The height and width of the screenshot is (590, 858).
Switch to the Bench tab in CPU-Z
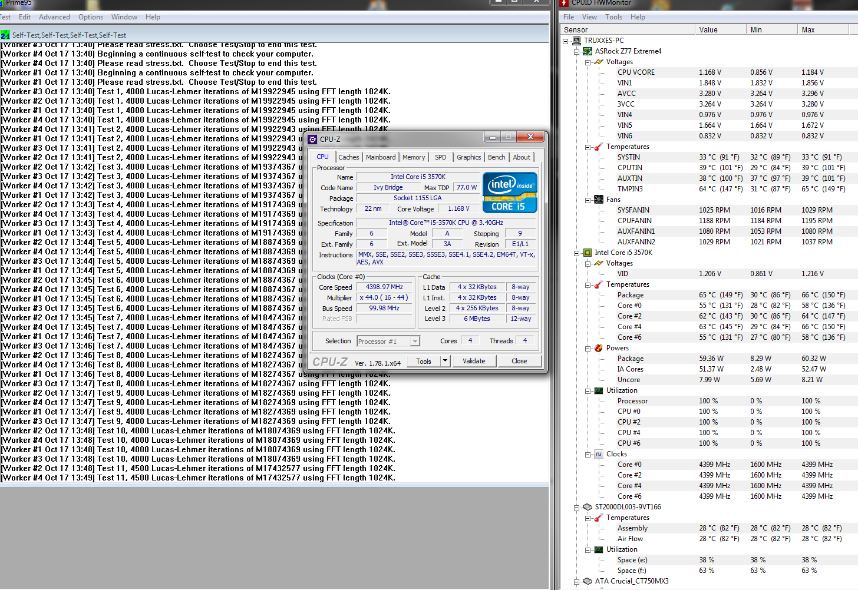point(497,157)
